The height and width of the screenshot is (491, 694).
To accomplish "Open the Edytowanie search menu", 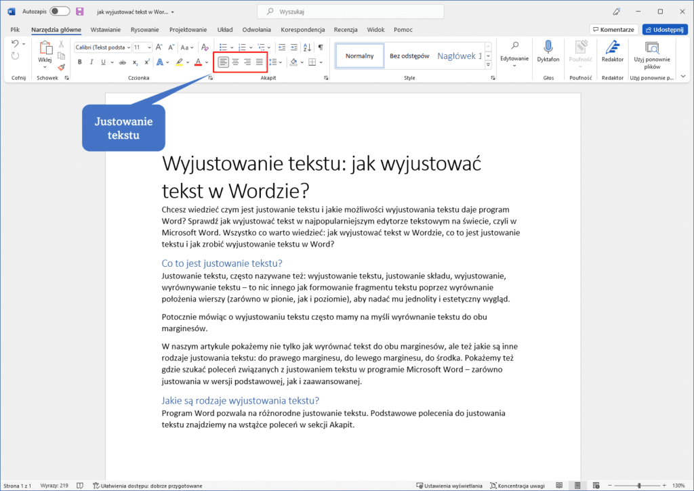I will tap(514, 53).
